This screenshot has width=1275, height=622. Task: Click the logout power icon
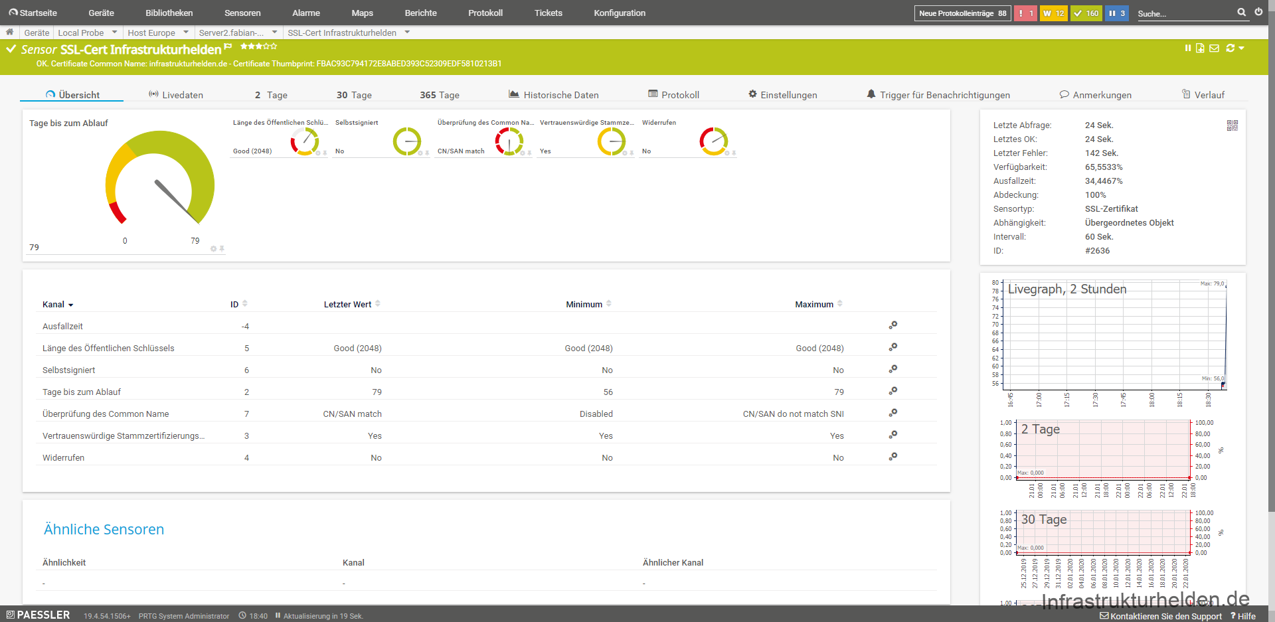(1258, 12)
